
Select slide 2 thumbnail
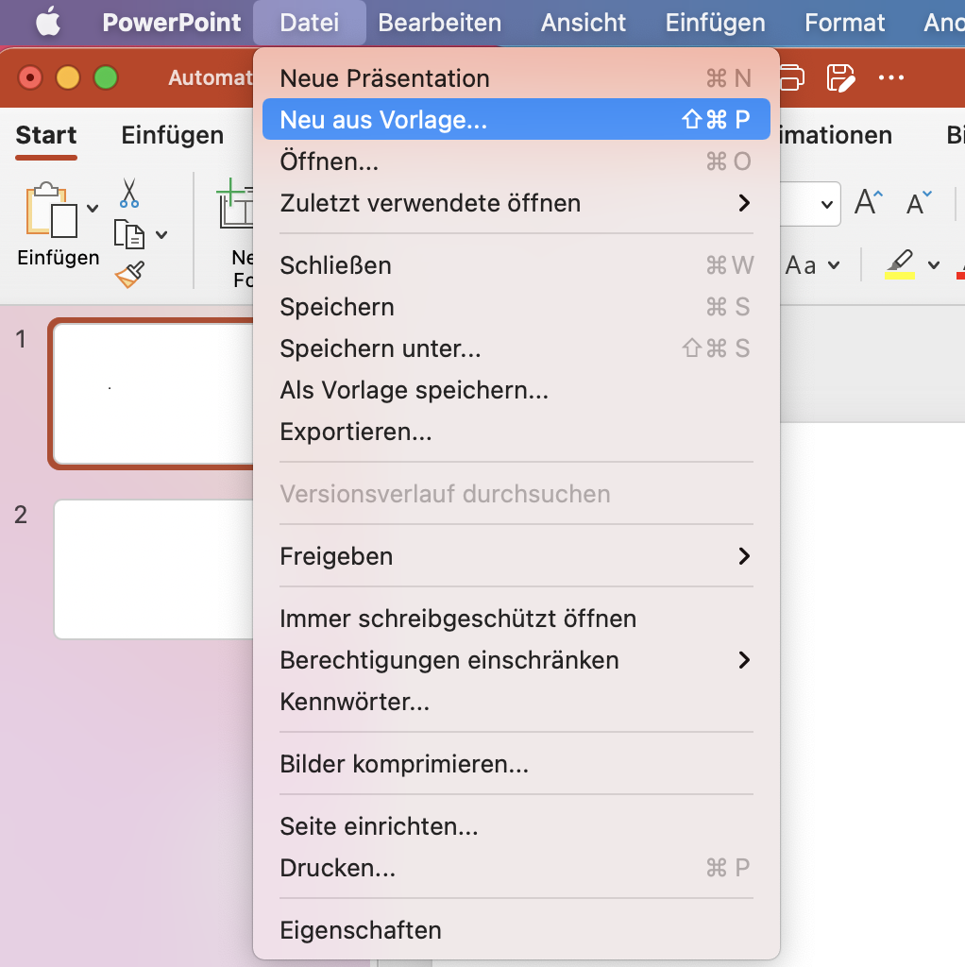(154, 569)
